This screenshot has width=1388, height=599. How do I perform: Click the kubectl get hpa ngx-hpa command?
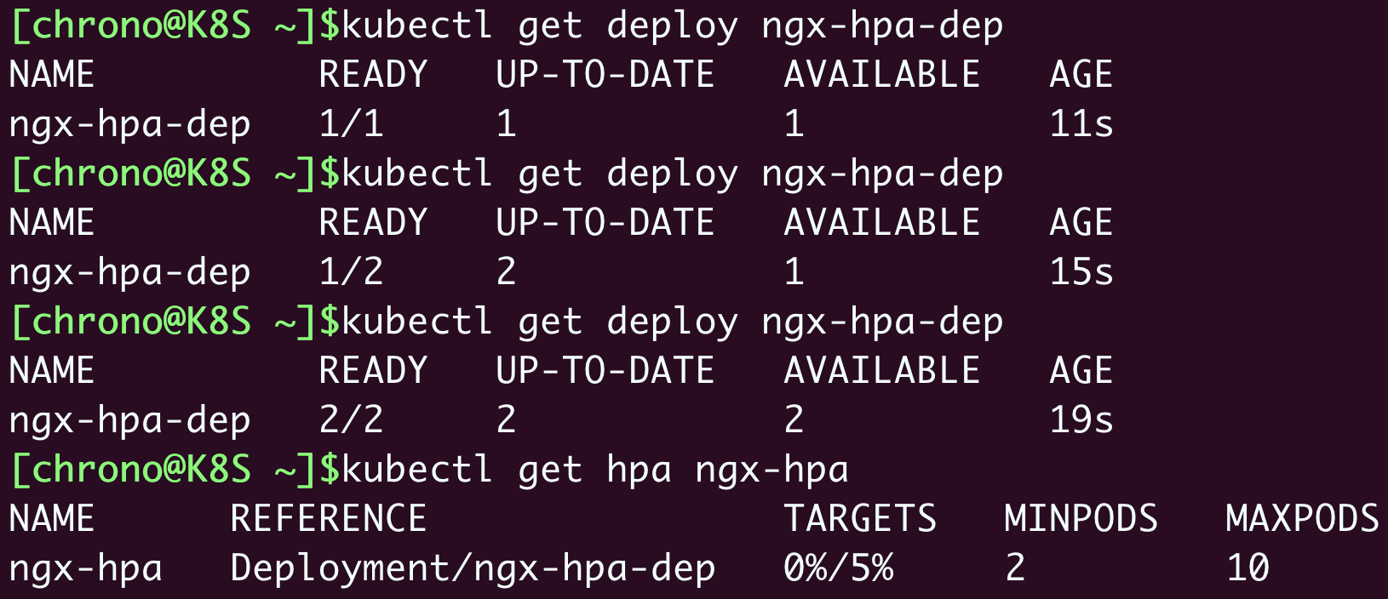594,470
